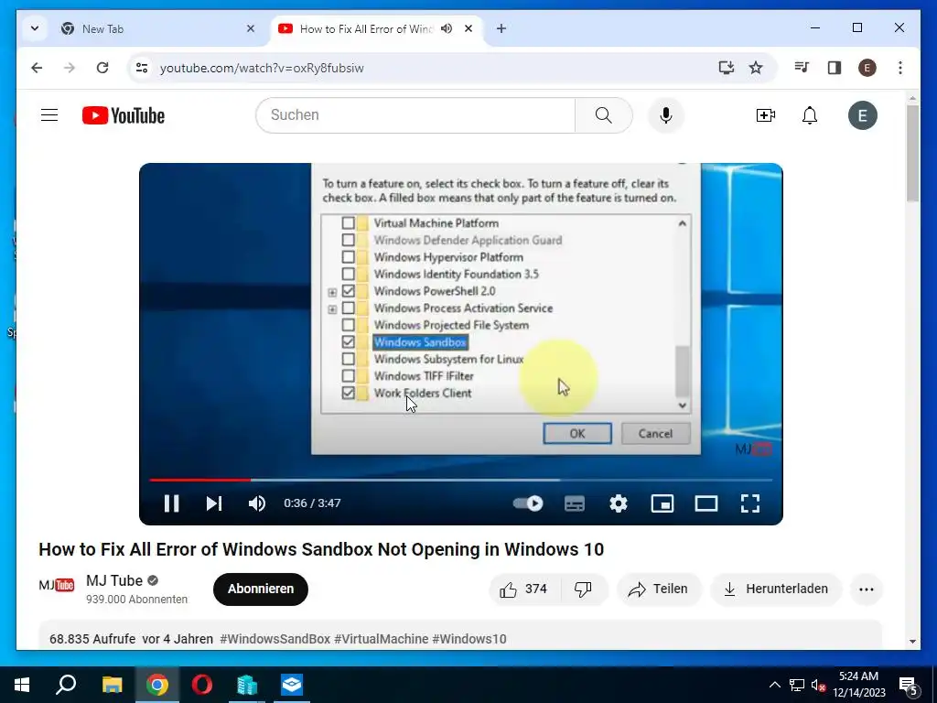Open the YouTube guide hamburger menu
Viewport: 937px width, 703px height.
point(49,114)
